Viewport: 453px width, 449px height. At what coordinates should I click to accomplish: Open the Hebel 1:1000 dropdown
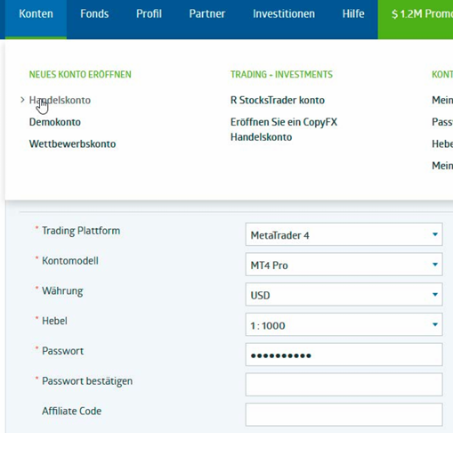344,324
